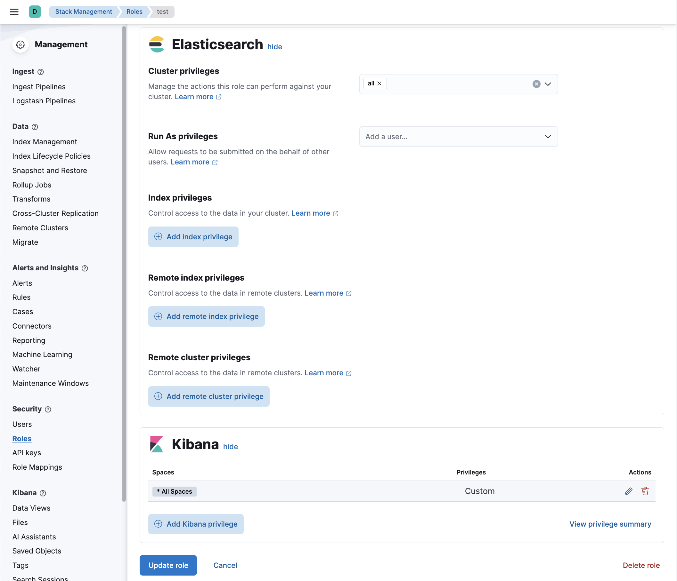
Task: Open AI Assistants page
Action: click(34, 537)
